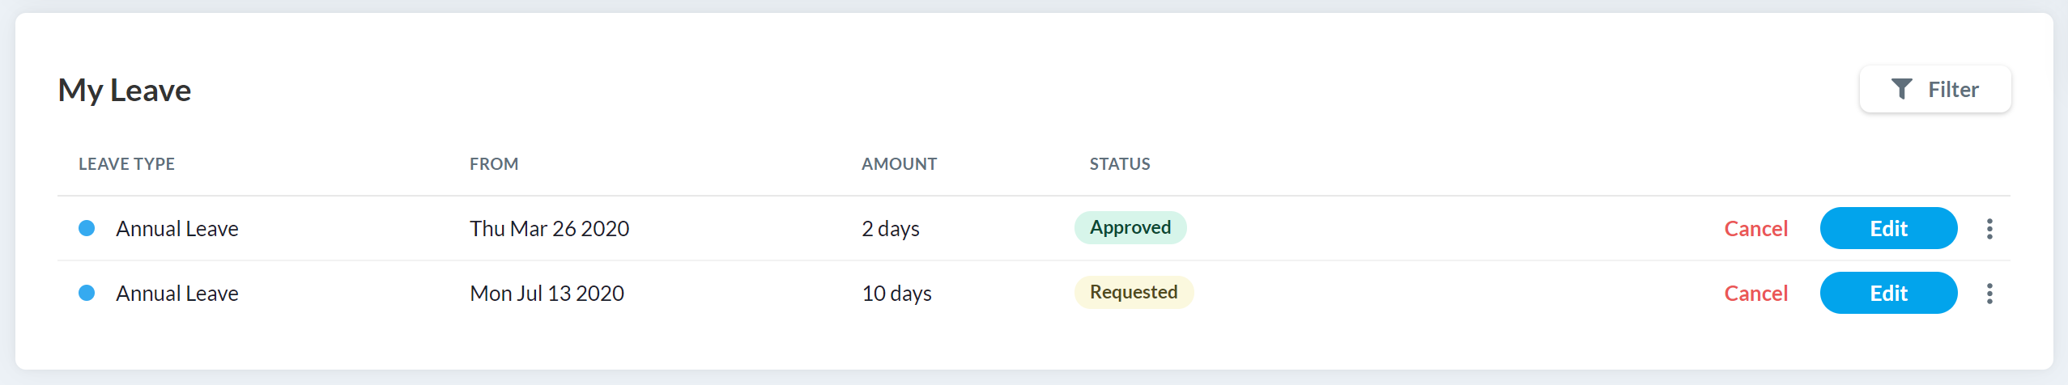Open three-dot menu for Jul 13 leave
The width and height of the screenshot is (2068, 385).
[x=1989, y=294]
